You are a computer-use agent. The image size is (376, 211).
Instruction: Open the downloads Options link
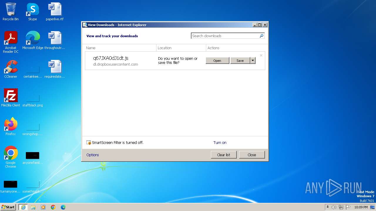tap(93, 155)
